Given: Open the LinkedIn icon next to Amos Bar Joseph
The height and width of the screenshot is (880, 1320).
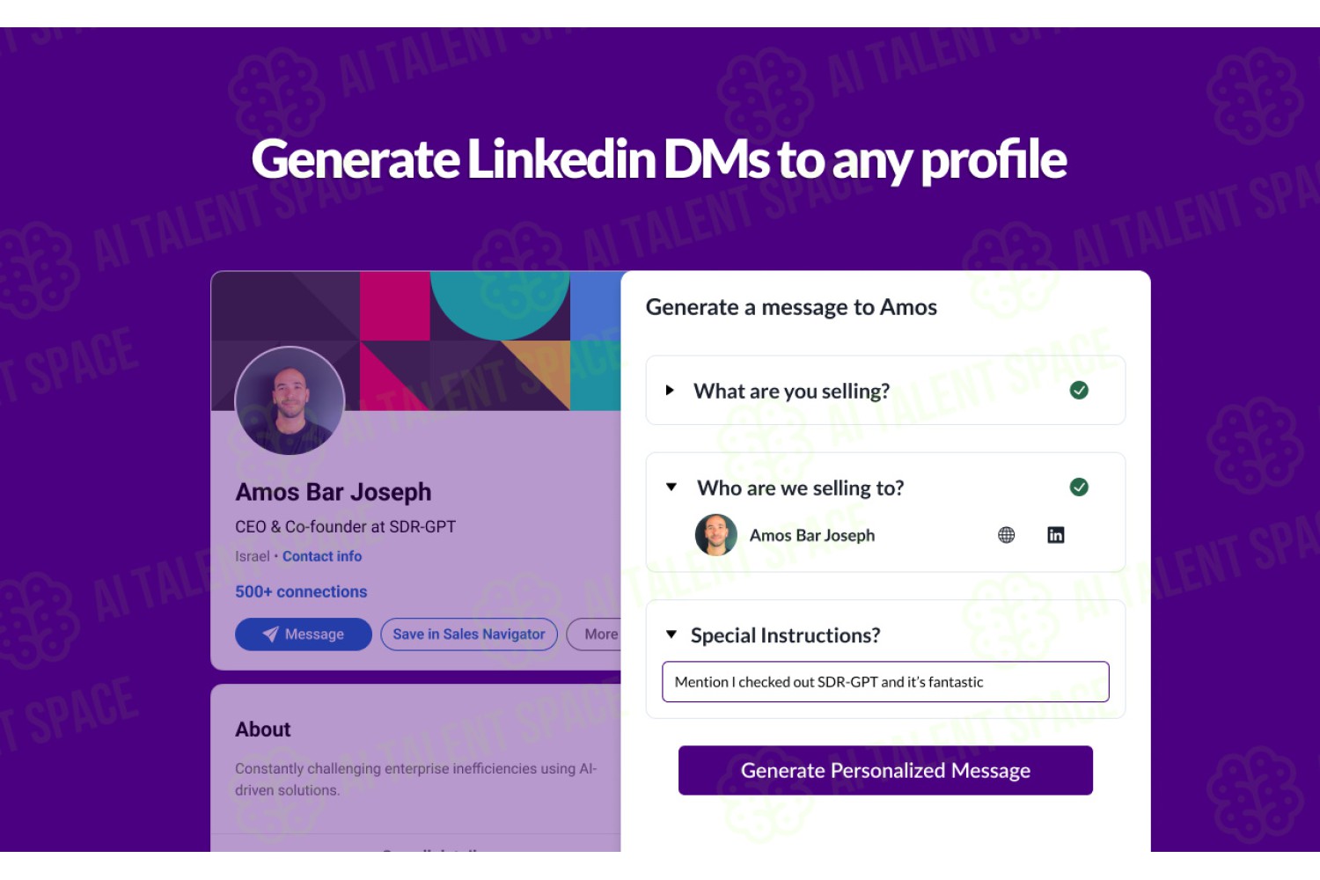Looking at the screenshot, I should point(1055,535).
